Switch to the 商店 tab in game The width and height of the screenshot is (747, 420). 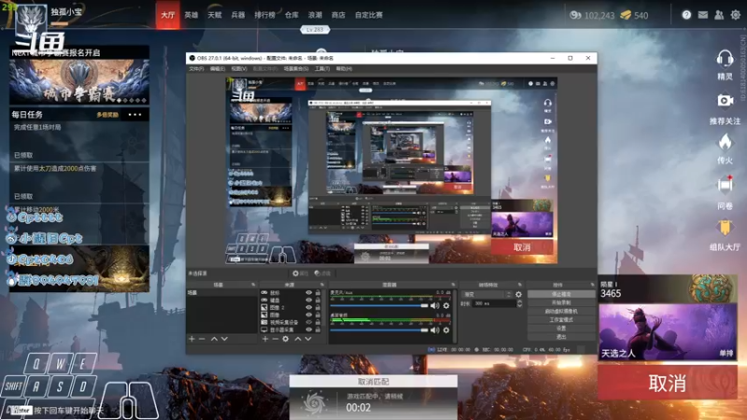[338, 15]
